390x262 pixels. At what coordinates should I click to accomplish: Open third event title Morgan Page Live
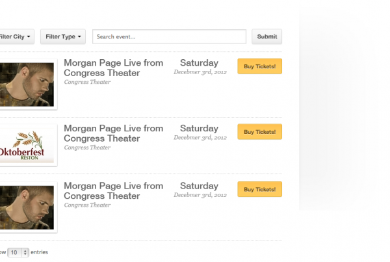[x=113, y=191]
